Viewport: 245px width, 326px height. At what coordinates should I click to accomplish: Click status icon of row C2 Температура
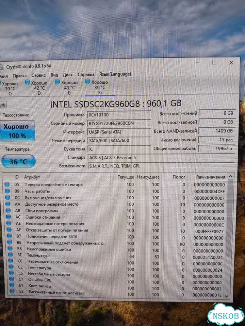coord(11,267)
